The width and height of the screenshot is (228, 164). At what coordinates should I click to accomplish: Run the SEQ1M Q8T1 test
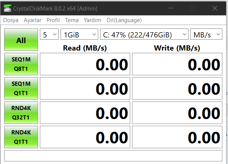[21, 64]
